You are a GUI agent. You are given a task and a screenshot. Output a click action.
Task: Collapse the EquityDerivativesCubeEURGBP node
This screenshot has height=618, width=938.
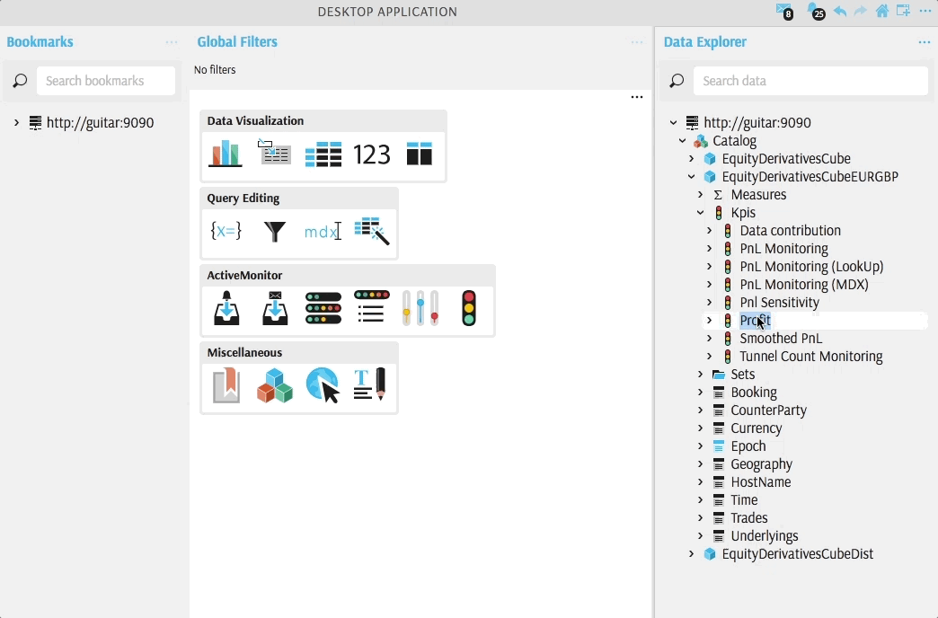click(692, 176)
